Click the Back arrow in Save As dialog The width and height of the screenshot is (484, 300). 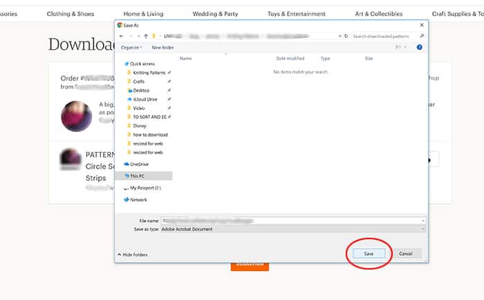point(122,35)
